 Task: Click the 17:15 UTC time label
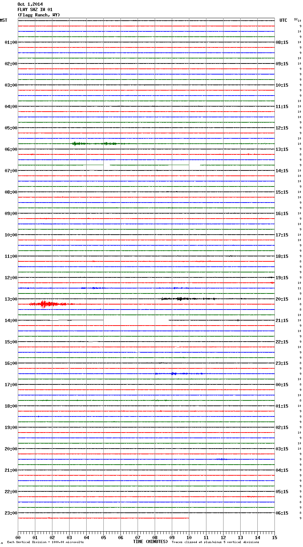(x=282, y=235)
